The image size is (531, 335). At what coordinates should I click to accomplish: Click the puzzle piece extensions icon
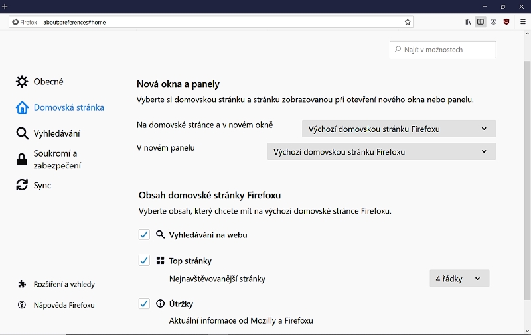pos(22,284)
